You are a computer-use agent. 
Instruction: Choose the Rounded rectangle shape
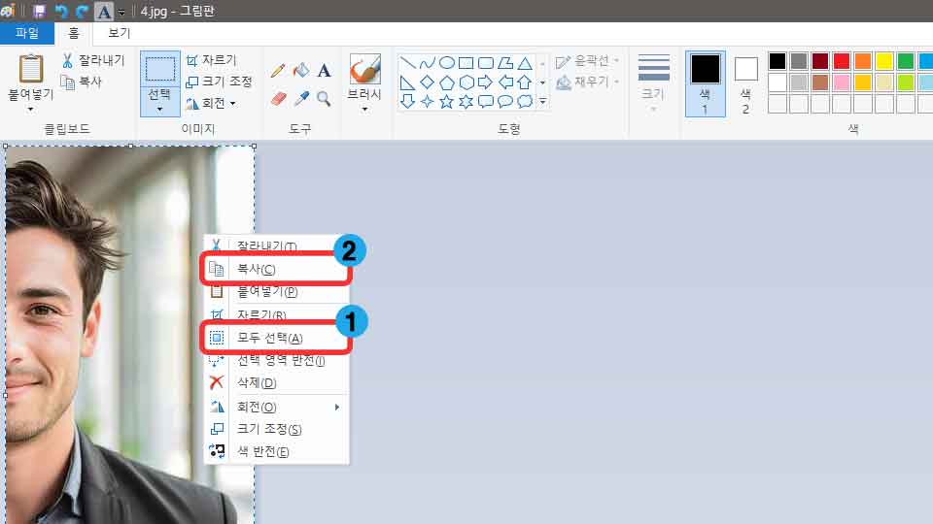(486, 63)
